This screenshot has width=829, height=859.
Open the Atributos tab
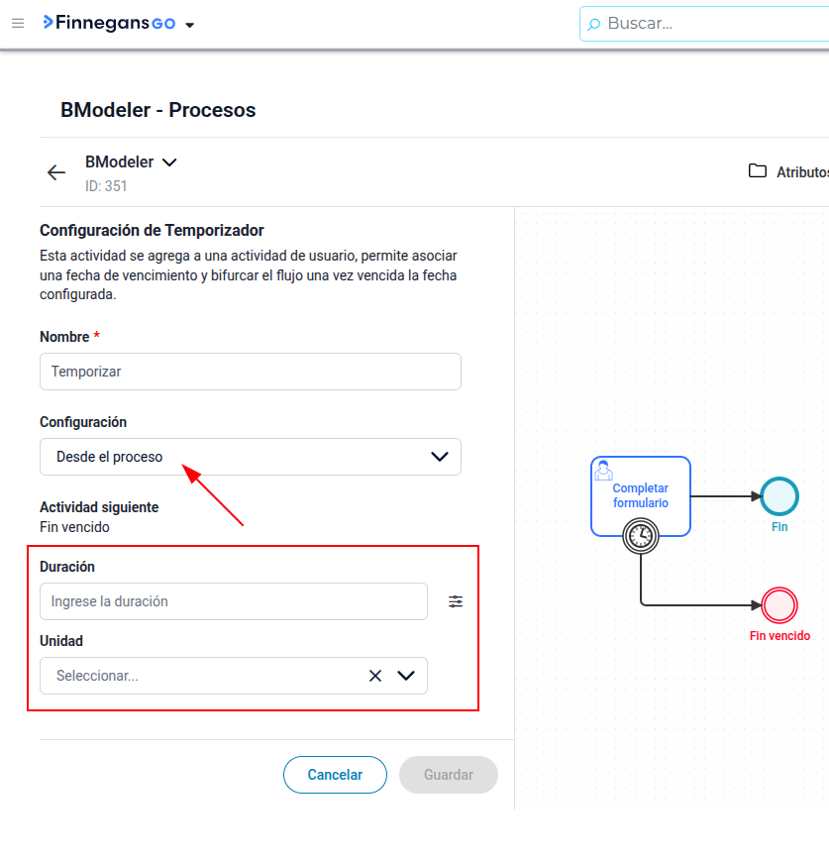point(801,172)
